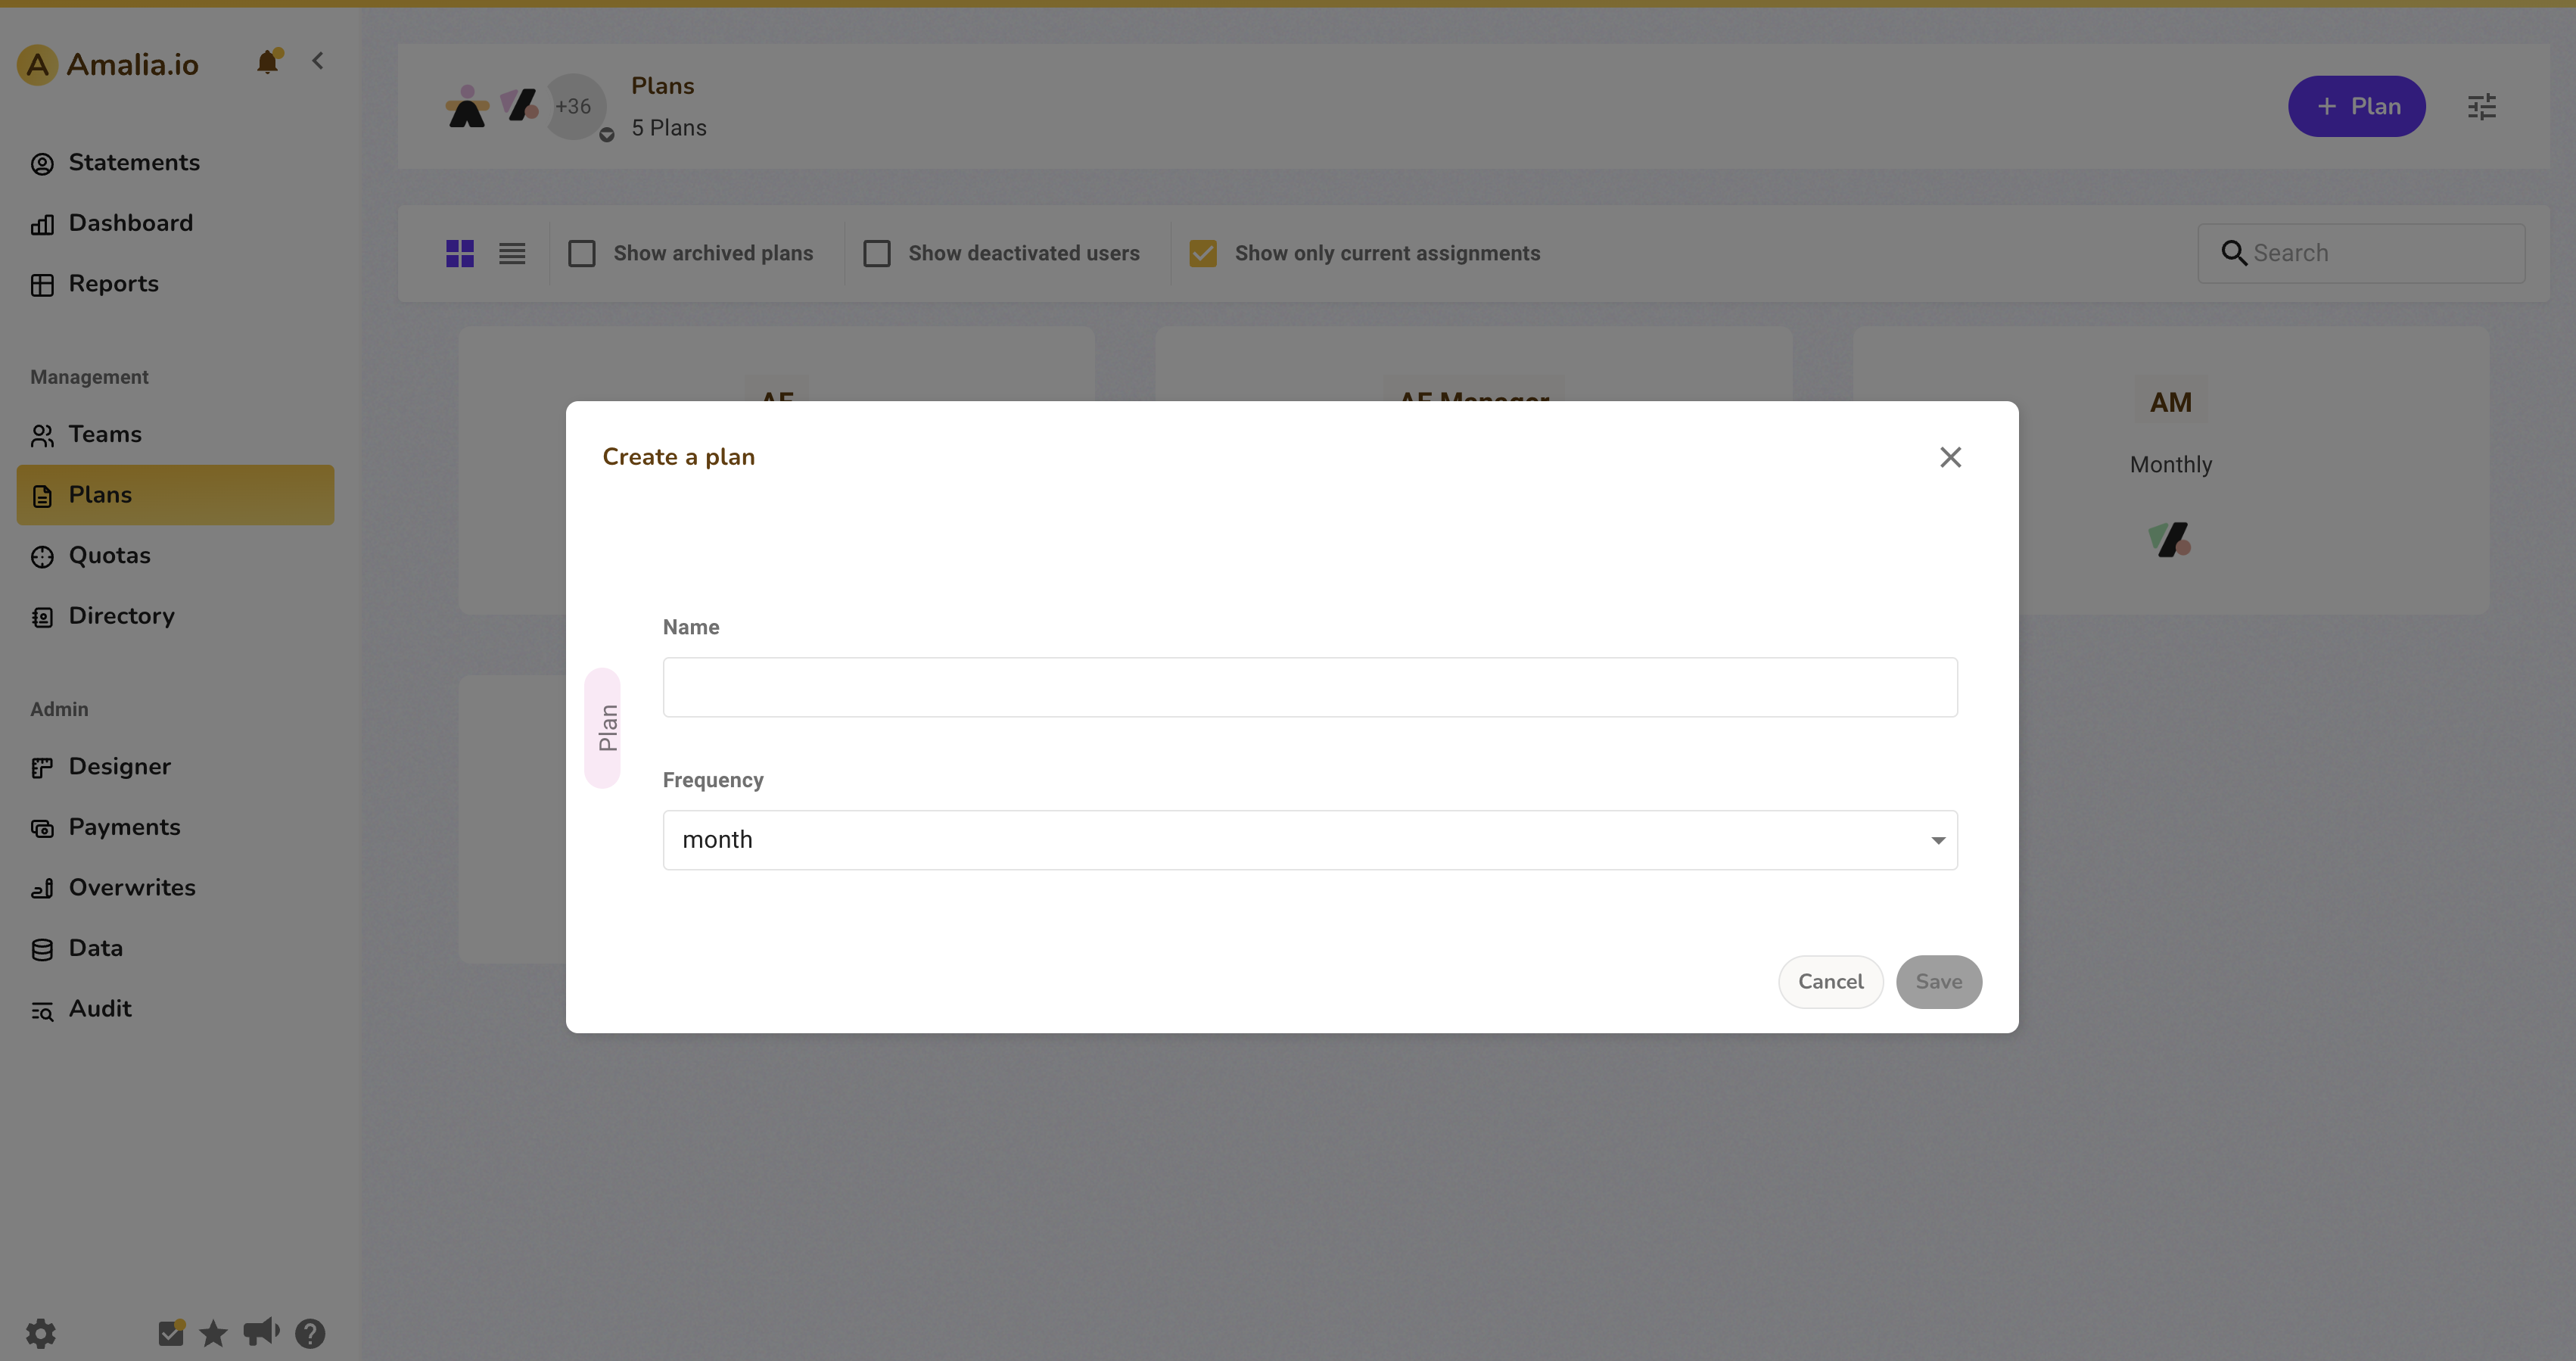The height and width of the screenshot is (1361, 2576).
Task: Open the help question mark icon
Action: tap(310, 1333)
